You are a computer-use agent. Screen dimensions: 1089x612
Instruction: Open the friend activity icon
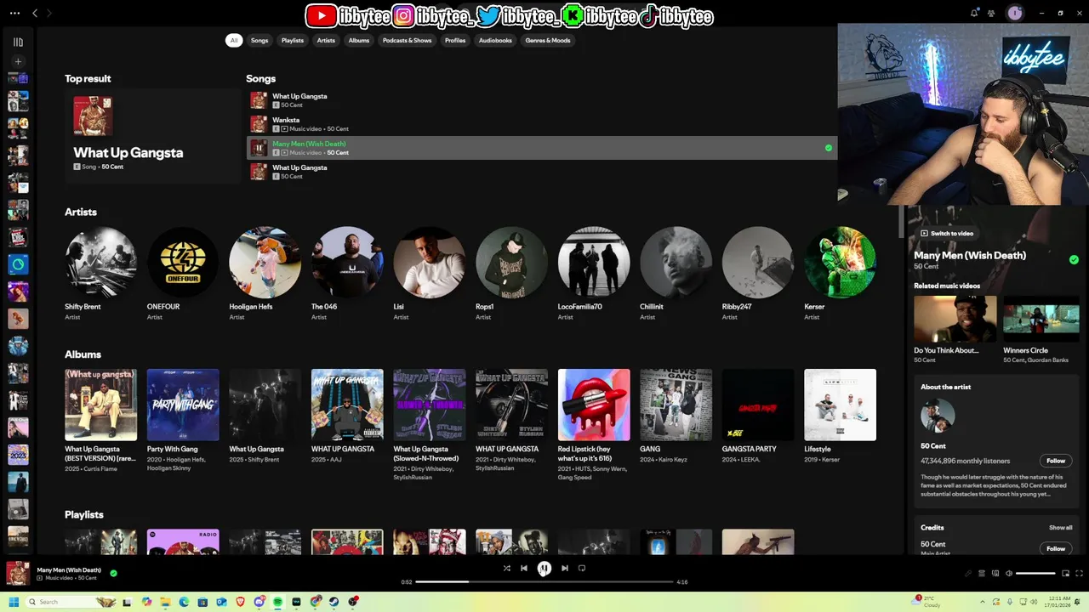[991, 13]
